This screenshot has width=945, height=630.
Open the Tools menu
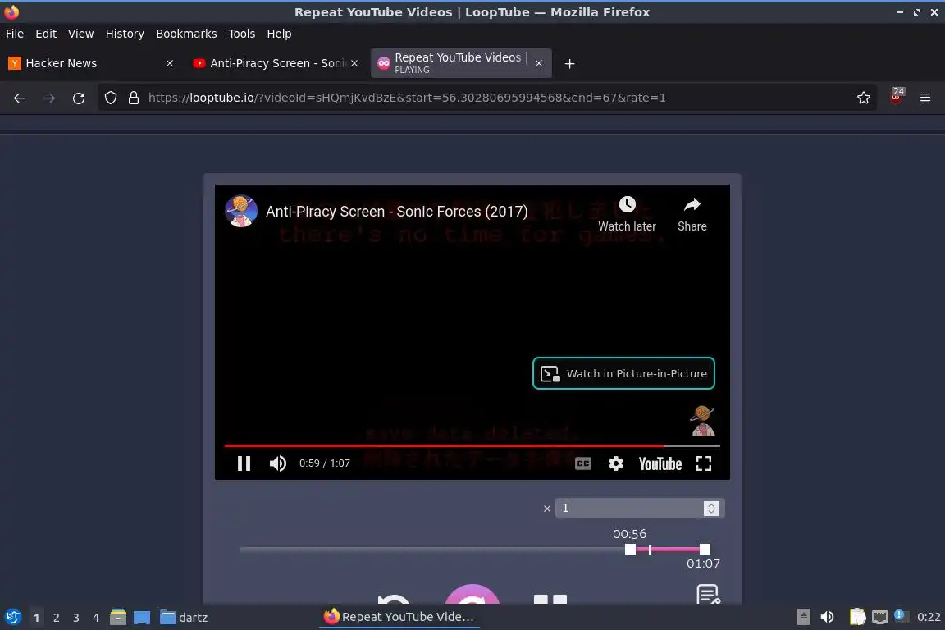(x=242, y=34)
